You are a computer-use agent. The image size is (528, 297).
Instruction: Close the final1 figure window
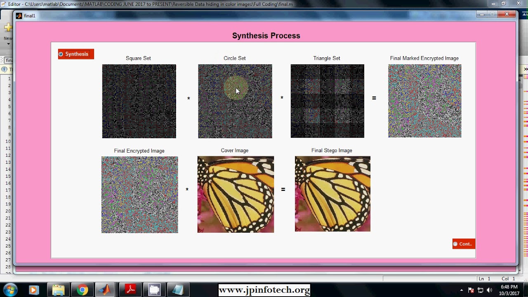(507, 14)
